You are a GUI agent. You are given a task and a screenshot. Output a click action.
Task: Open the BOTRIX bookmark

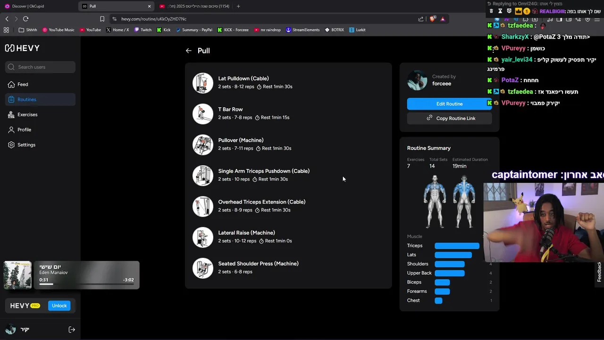coord(334,30)
